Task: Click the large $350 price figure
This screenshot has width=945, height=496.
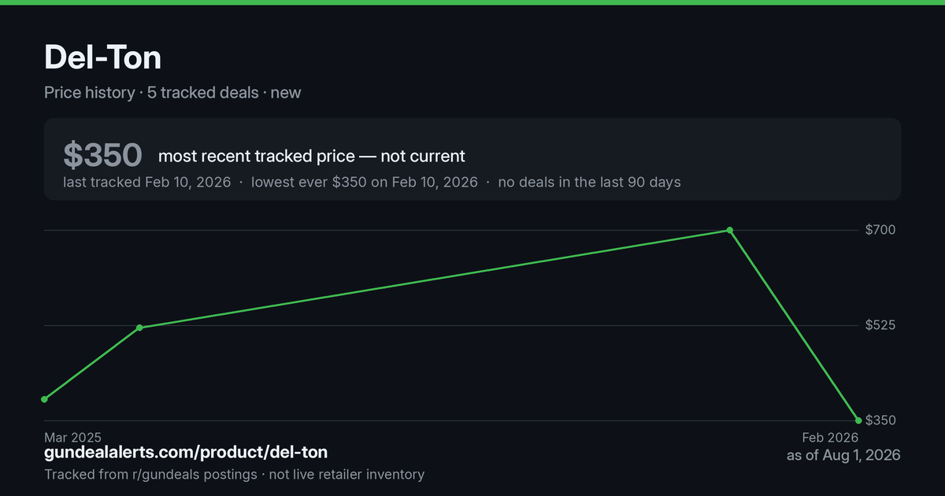Action: [102, 155]
